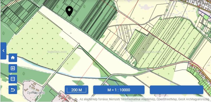211x102 pixels.
Task: Expand the side panel chevron tab
Action: 3,51
